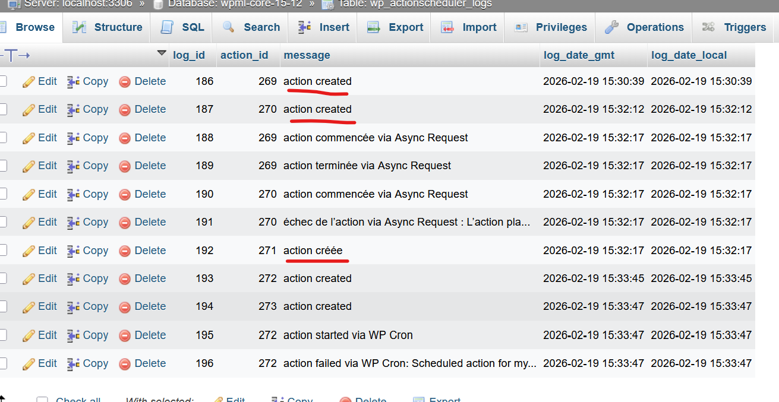Viewport: 779px width, 402px height.
Task: Click the red Delete icon for log_id 193
Action: tap(125, 278)
